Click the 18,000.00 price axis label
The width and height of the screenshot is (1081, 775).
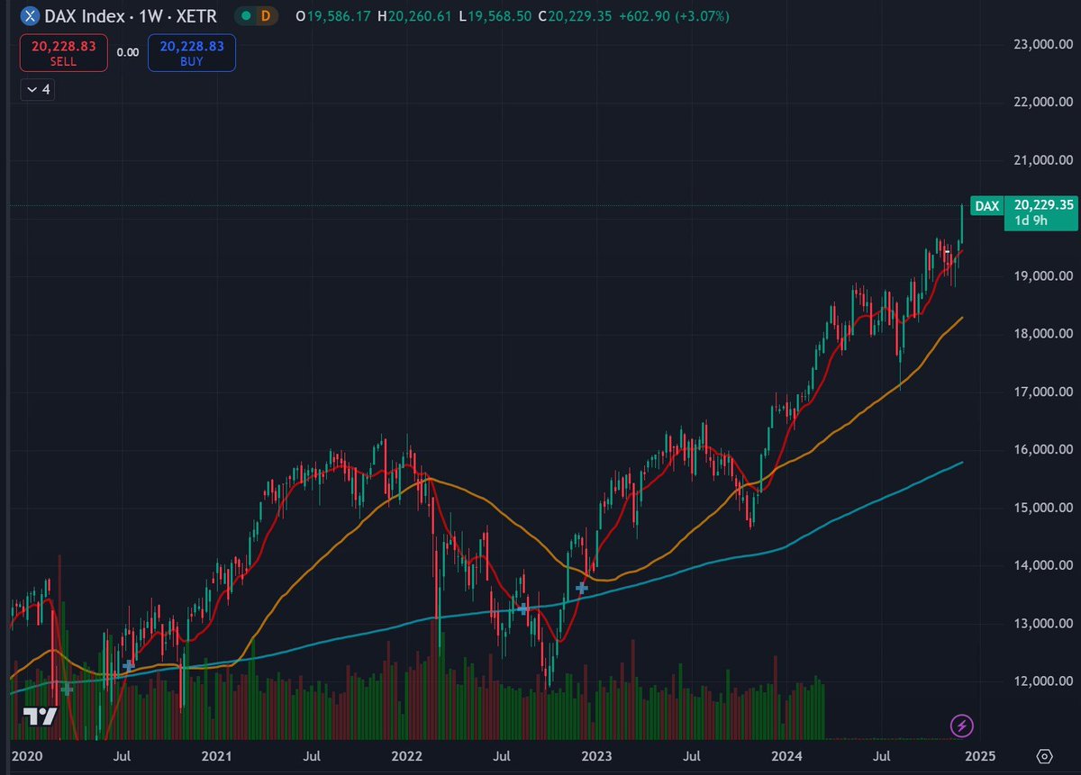point(1043,334)
